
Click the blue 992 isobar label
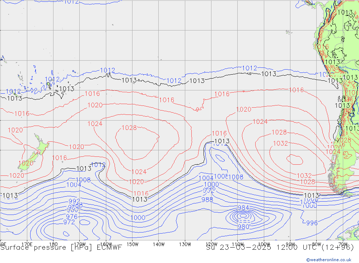click(74, 201)
